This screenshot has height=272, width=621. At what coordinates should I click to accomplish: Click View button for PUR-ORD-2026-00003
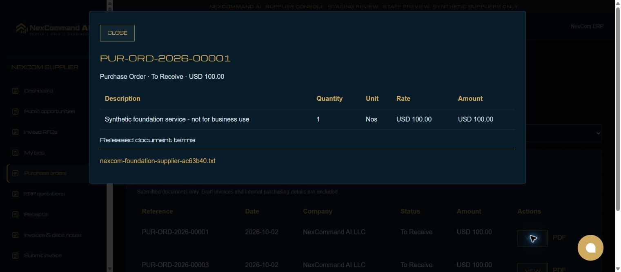pos(532,268)
